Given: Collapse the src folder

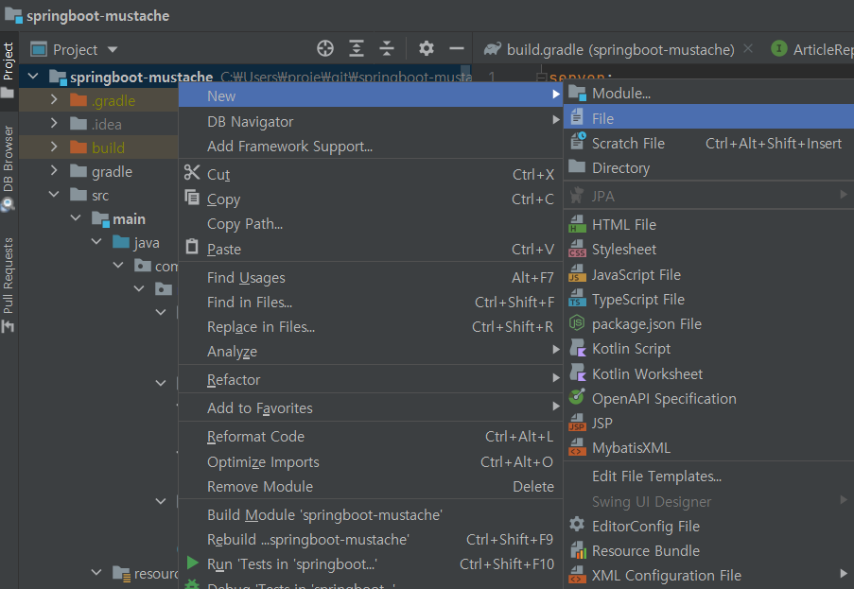Looking at the screenshot, I should pyautogui.click(x=53, y=195).
